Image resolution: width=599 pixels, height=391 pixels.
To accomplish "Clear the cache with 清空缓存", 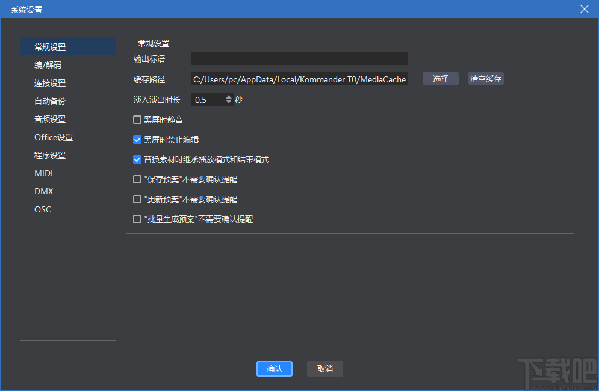I will (x=485, y=79).
